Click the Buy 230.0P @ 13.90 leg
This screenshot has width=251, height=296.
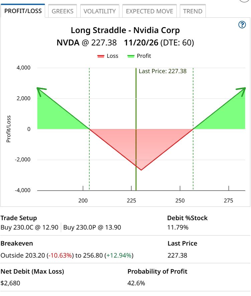[92, 228]
